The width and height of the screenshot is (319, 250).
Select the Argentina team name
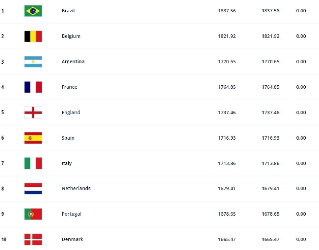tap(73, 62)
